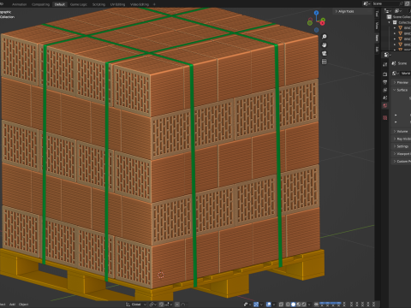Switch viewport to wireframe shading
This screenshot has height=308, width=411.
[x=288, y=304]
